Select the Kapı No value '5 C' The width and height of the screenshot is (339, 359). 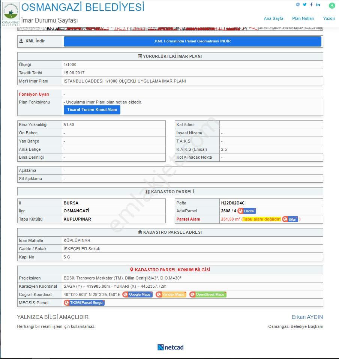click(67, 257)
